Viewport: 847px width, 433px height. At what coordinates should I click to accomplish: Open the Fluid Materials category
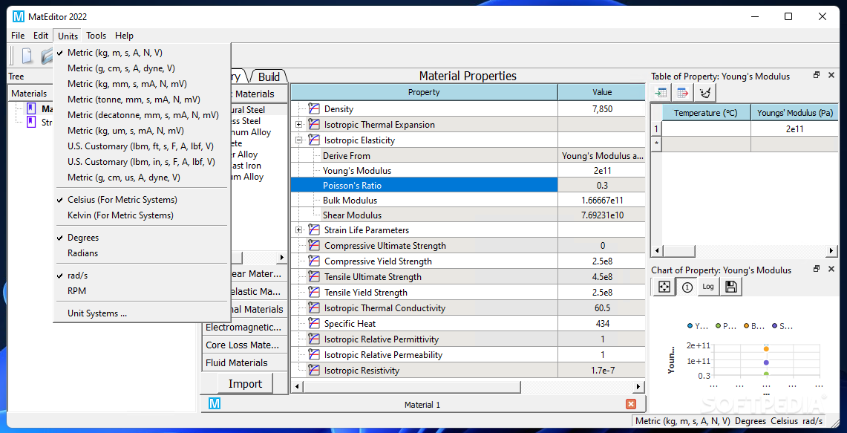coord(245,362)
